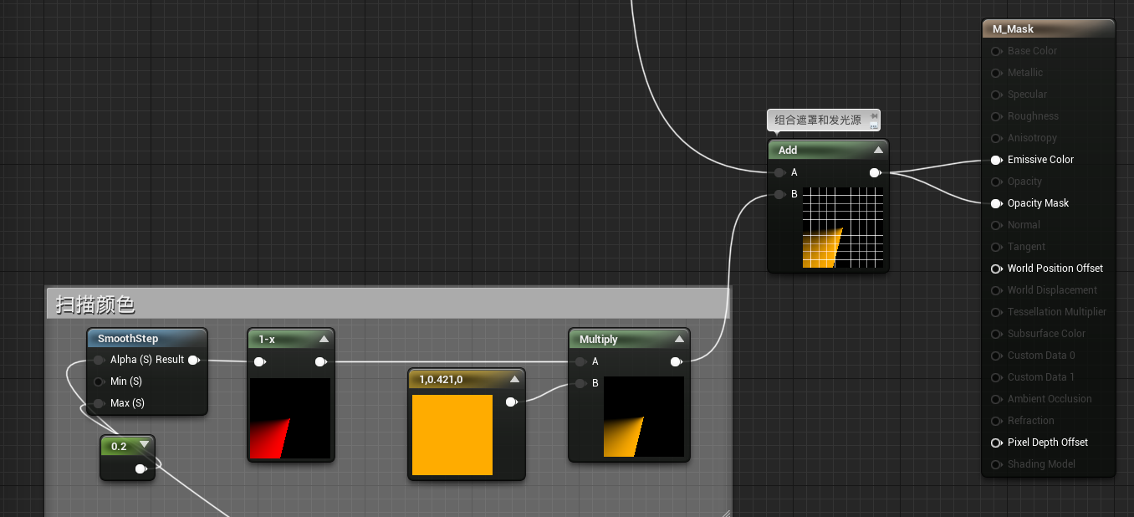This screenshot has width=1134, height=517.
Task: Collapse the 1,0.421,0 constant node preview
Action: 514,380
